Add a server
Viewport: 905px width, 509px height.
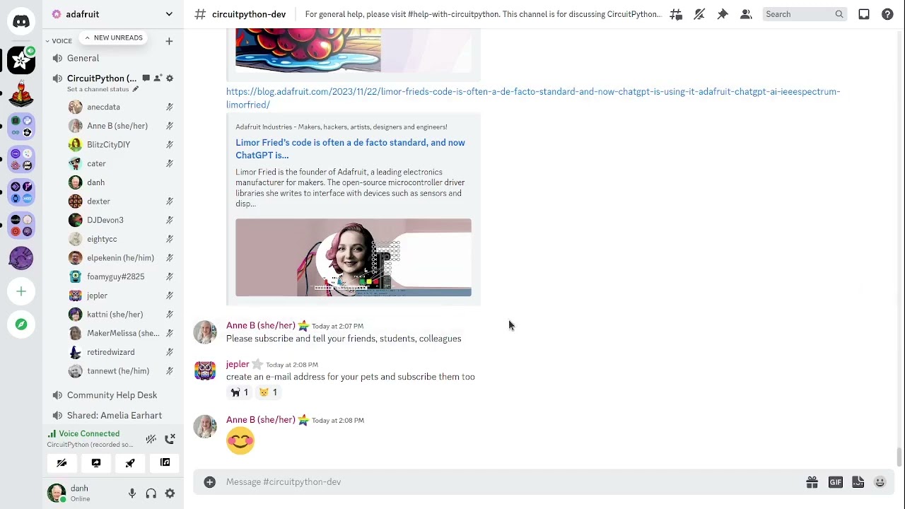point(21,291)
